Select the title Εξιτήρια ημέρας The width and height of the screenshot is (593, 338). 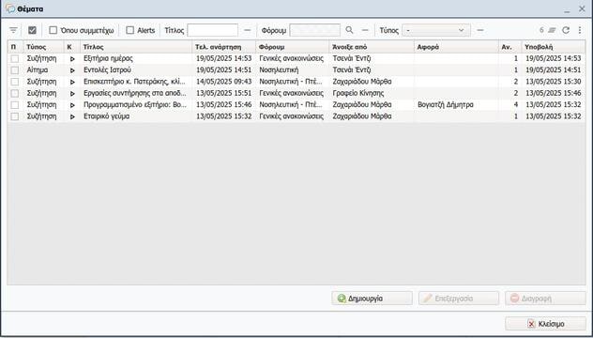[108, 58]
